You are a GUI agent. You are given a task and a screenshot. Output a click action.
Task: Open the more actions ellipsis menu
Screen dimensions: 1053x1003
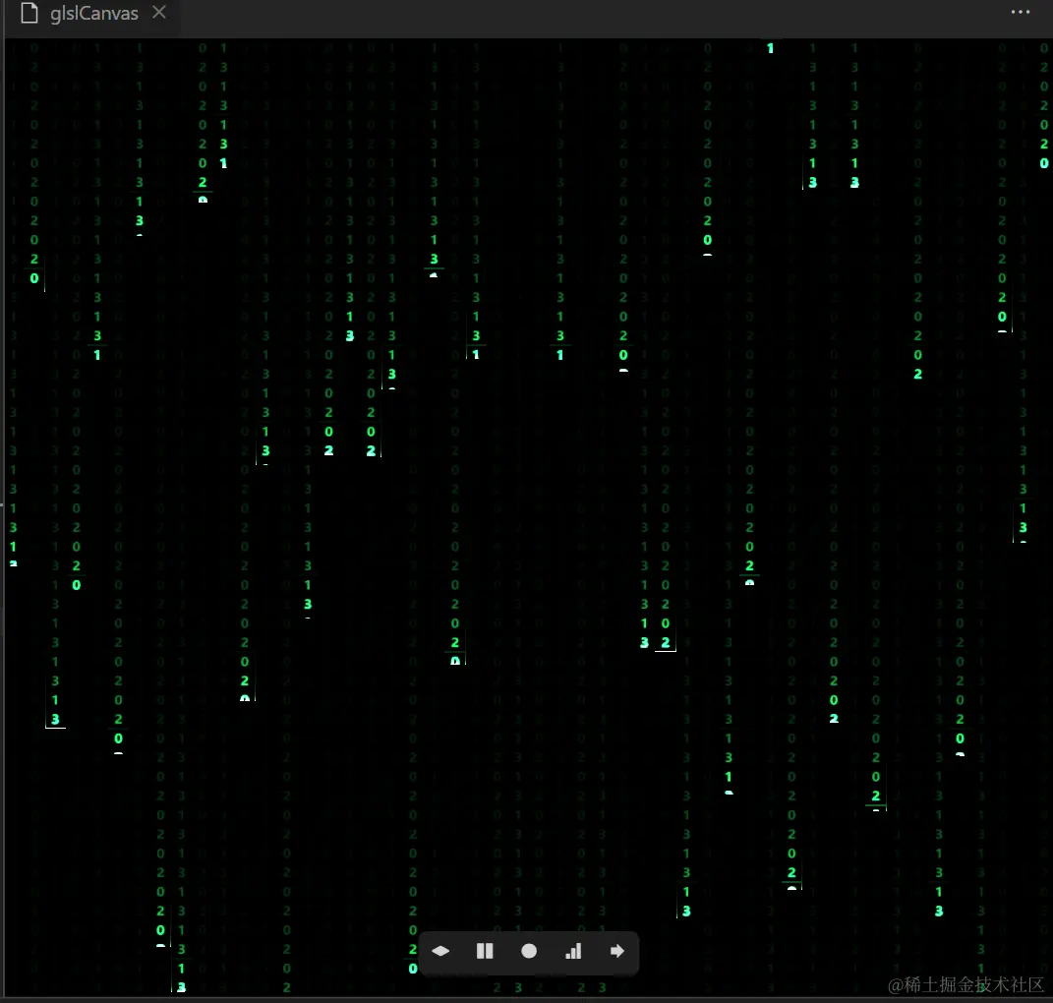(x=1021, y=12)
